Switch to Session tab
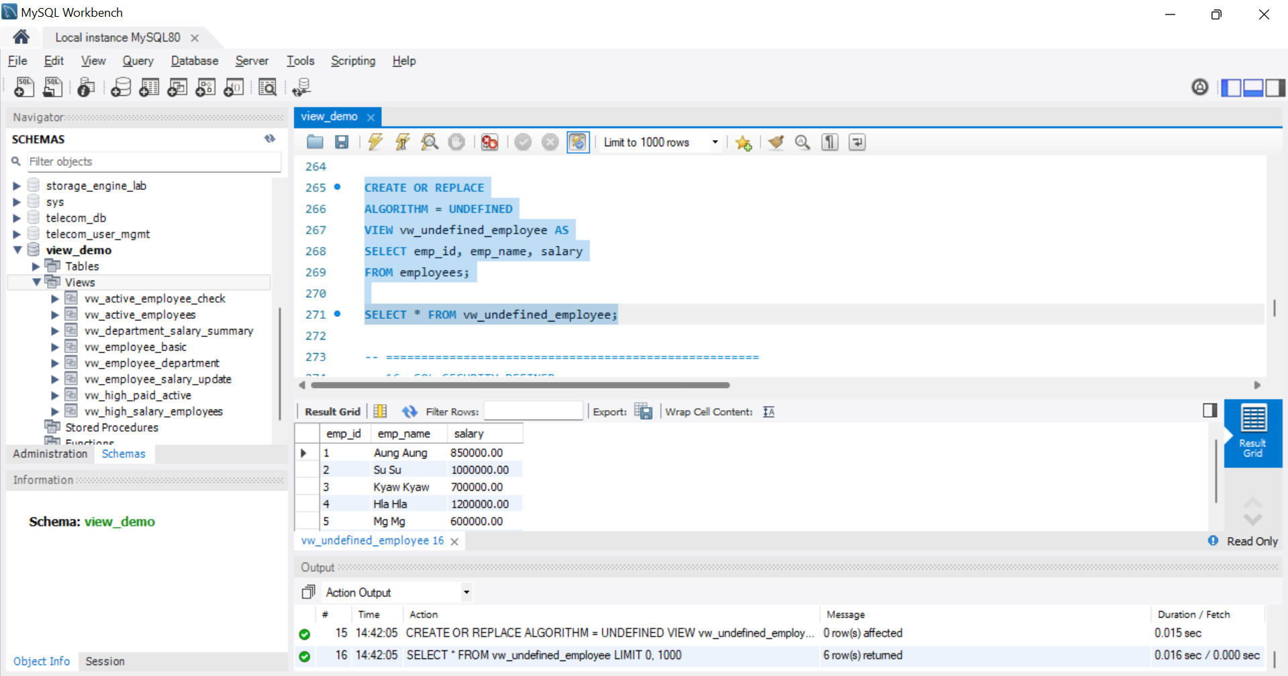 [105, 661]
